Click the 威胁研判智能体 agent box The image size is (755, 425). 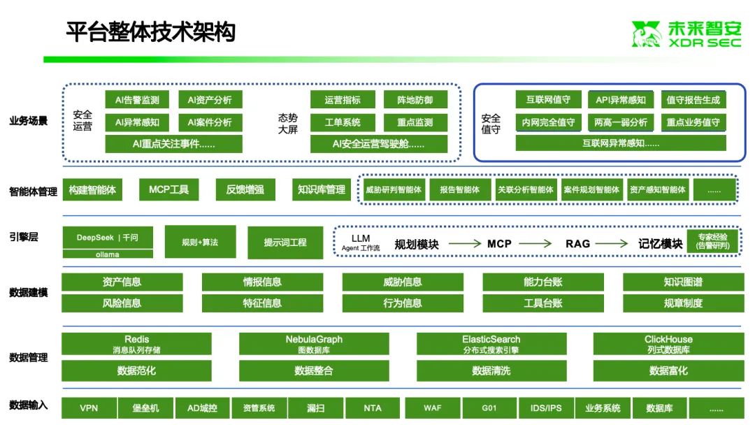pos(394,189)
